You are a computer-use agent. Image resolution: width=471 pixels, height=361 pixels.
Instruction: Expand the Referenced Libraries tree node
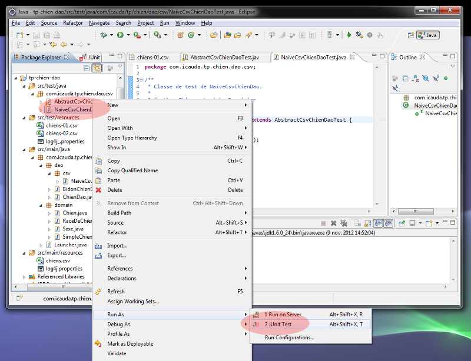(x=25, y=276)
